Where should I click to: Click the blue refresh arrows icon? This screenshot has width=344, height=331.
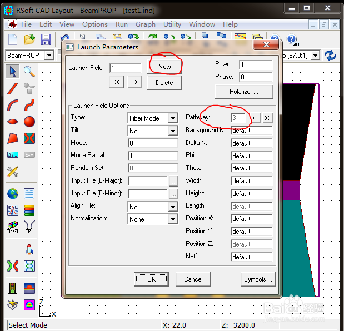tap(330, 56)
